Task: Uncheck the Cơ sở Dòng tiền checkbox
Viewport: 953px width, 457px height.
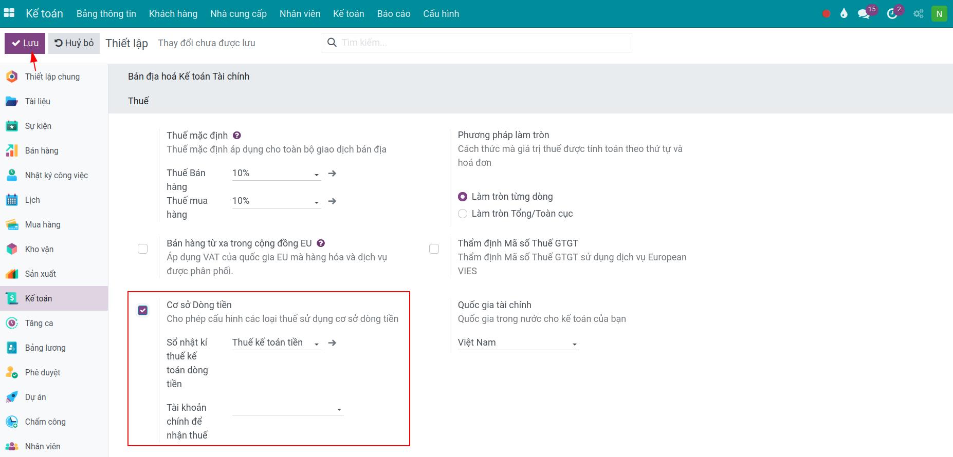Action: (x=143, y=310)
